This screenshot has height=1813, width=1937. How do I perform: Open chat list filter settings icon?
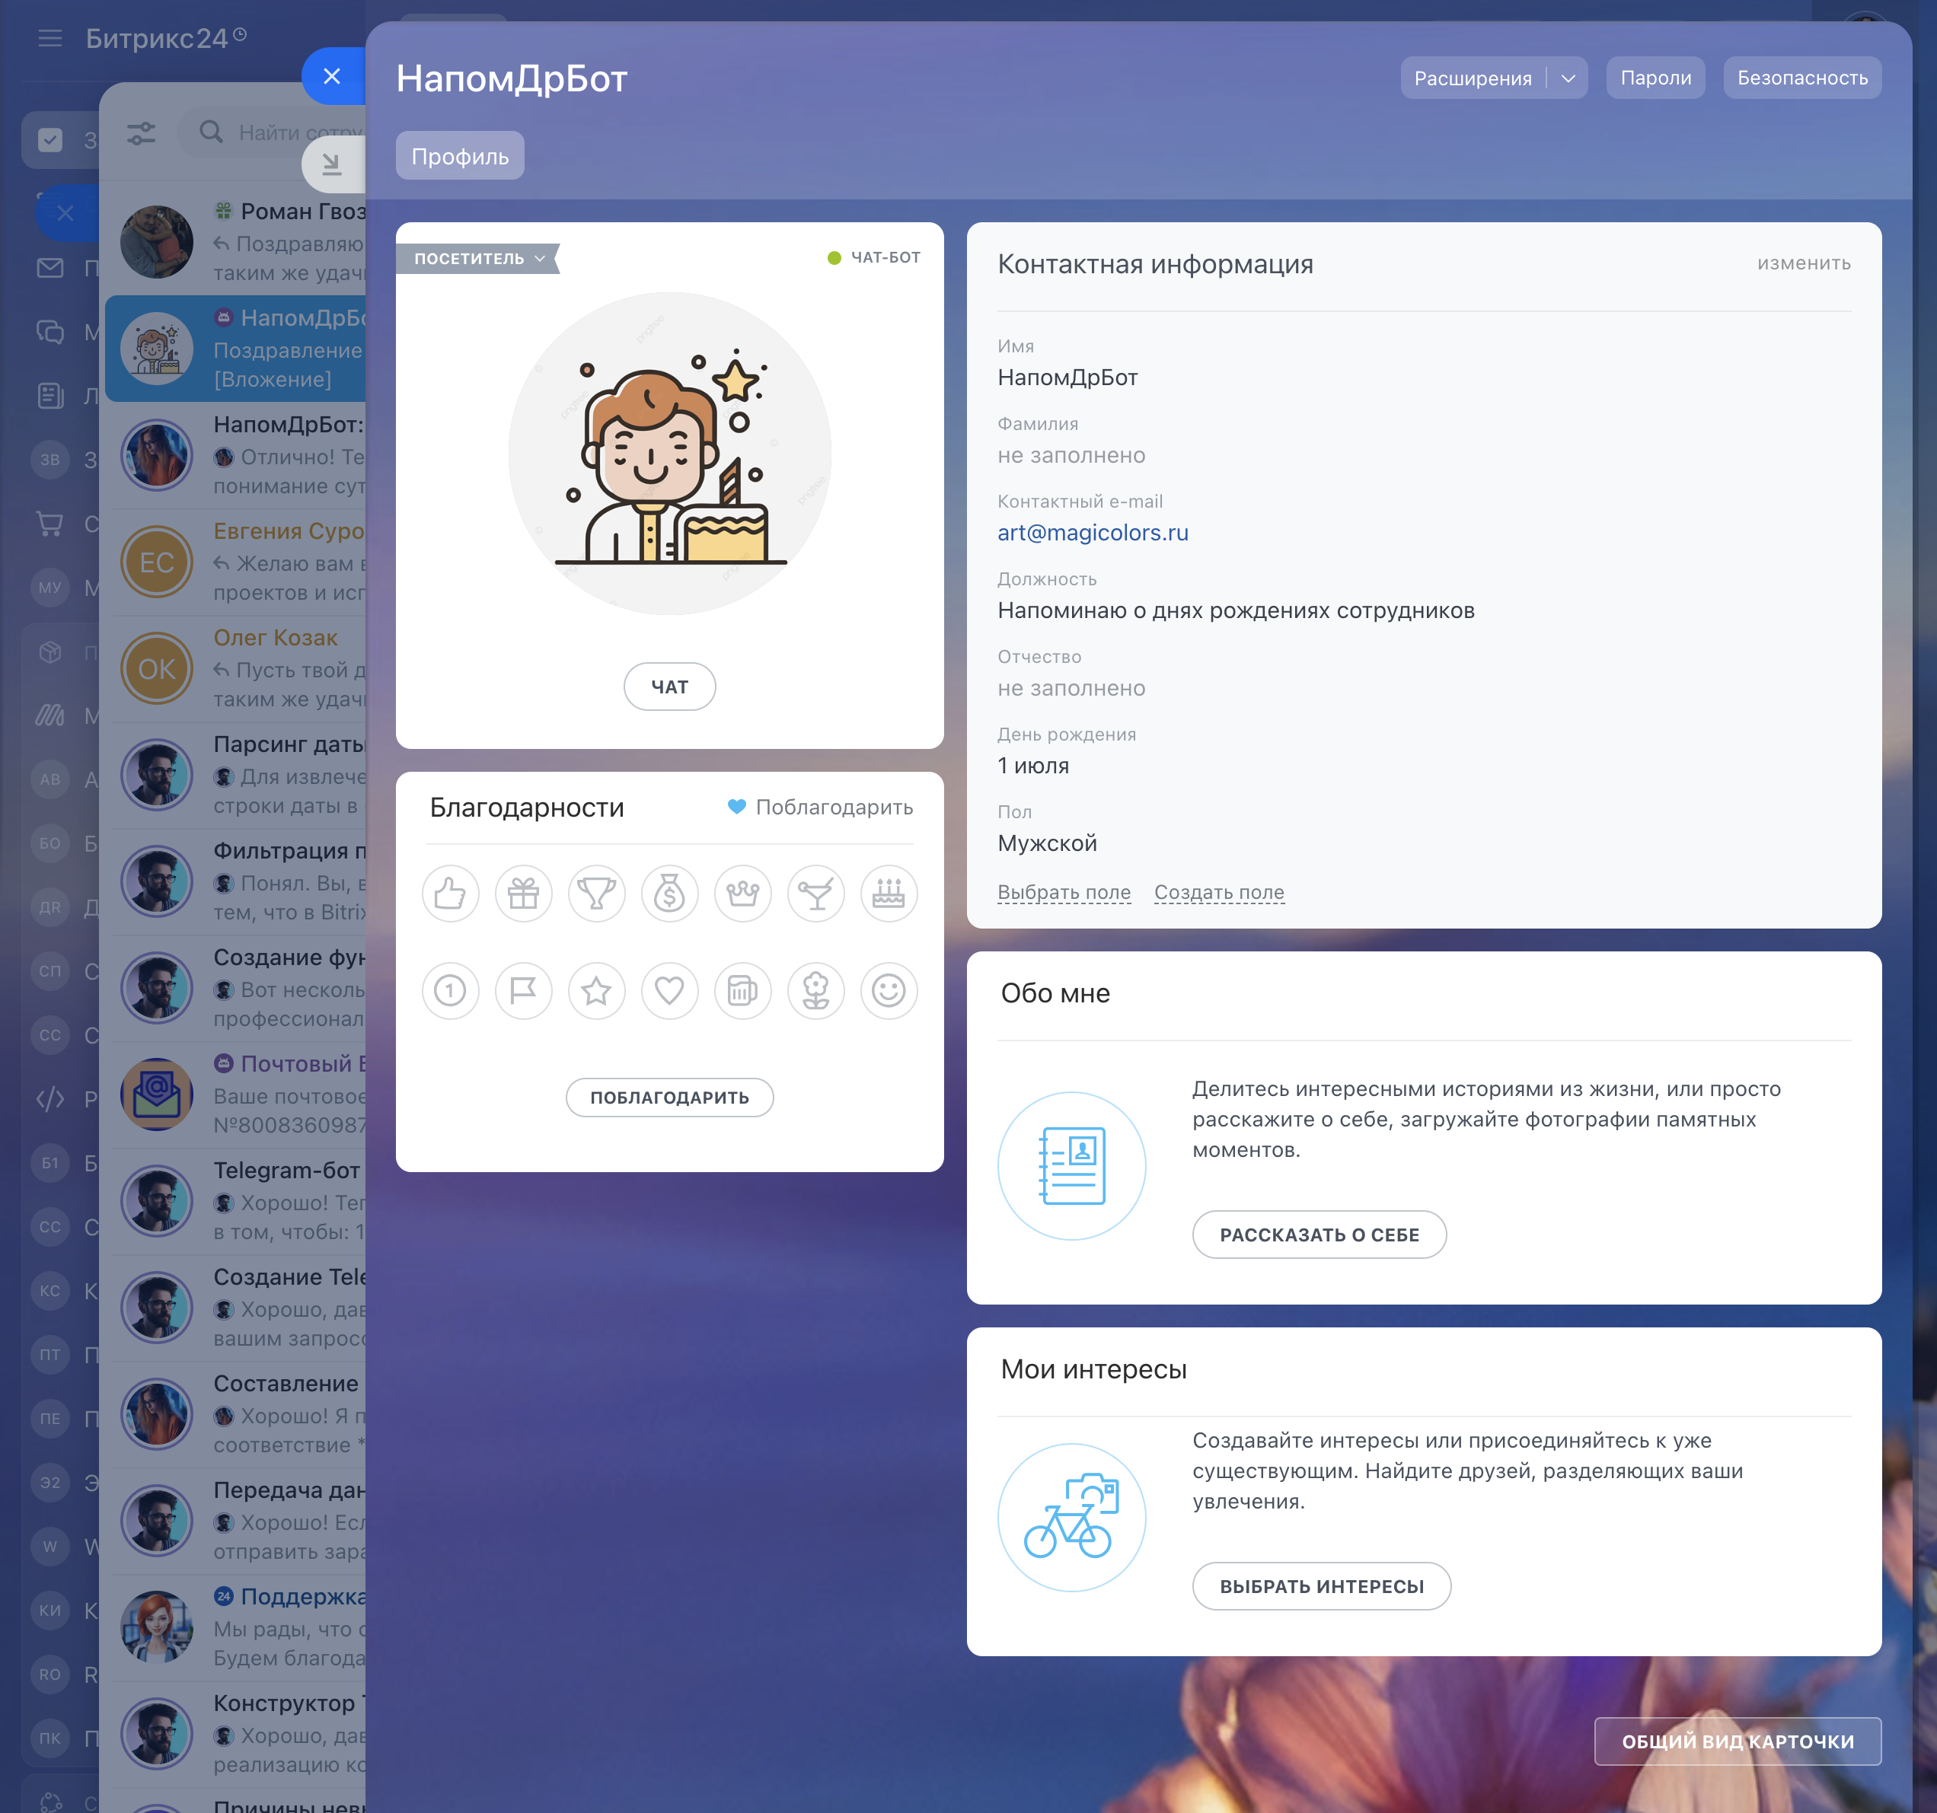click(142, 132)
